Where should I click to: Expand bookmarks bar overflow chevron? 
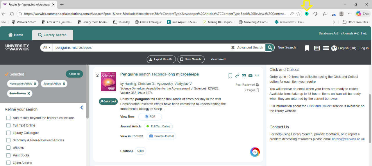coord(334,22)
